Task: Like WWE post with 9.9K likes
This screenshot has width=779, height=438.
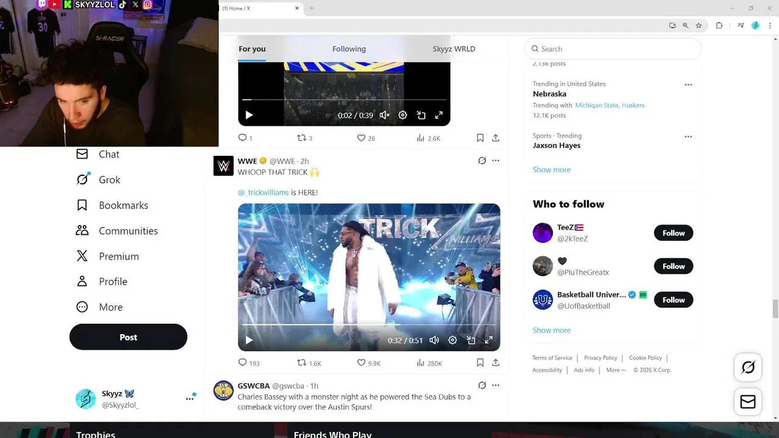Action: pos(369,363)
